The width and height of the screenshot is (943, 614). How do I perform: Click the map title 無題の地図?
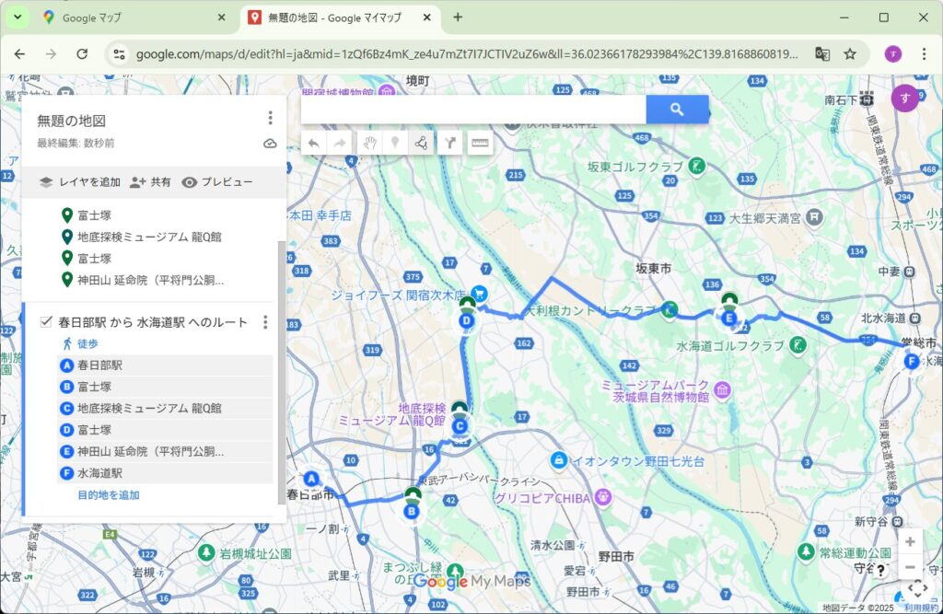coord(72,121)
